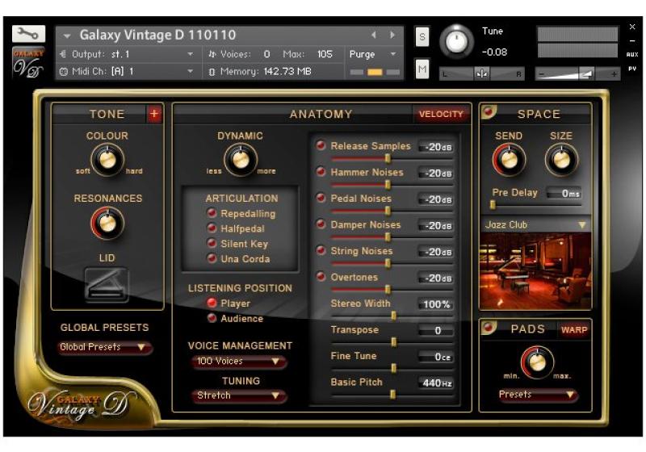Toggle Release Samples LED
The height and width of the screenshot is (452, 646).
321,146
